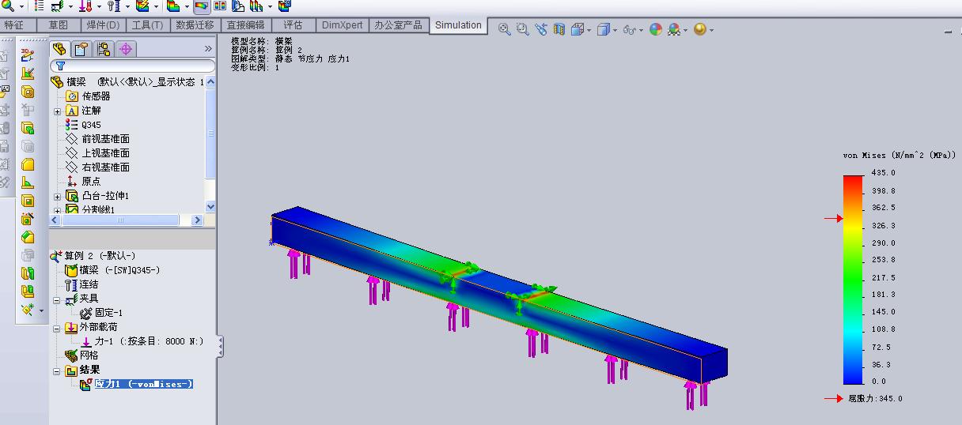The height and width of the screenshot is (425, 962).
Task: Switch to the 评估 tab
Action: coord(293,25)
